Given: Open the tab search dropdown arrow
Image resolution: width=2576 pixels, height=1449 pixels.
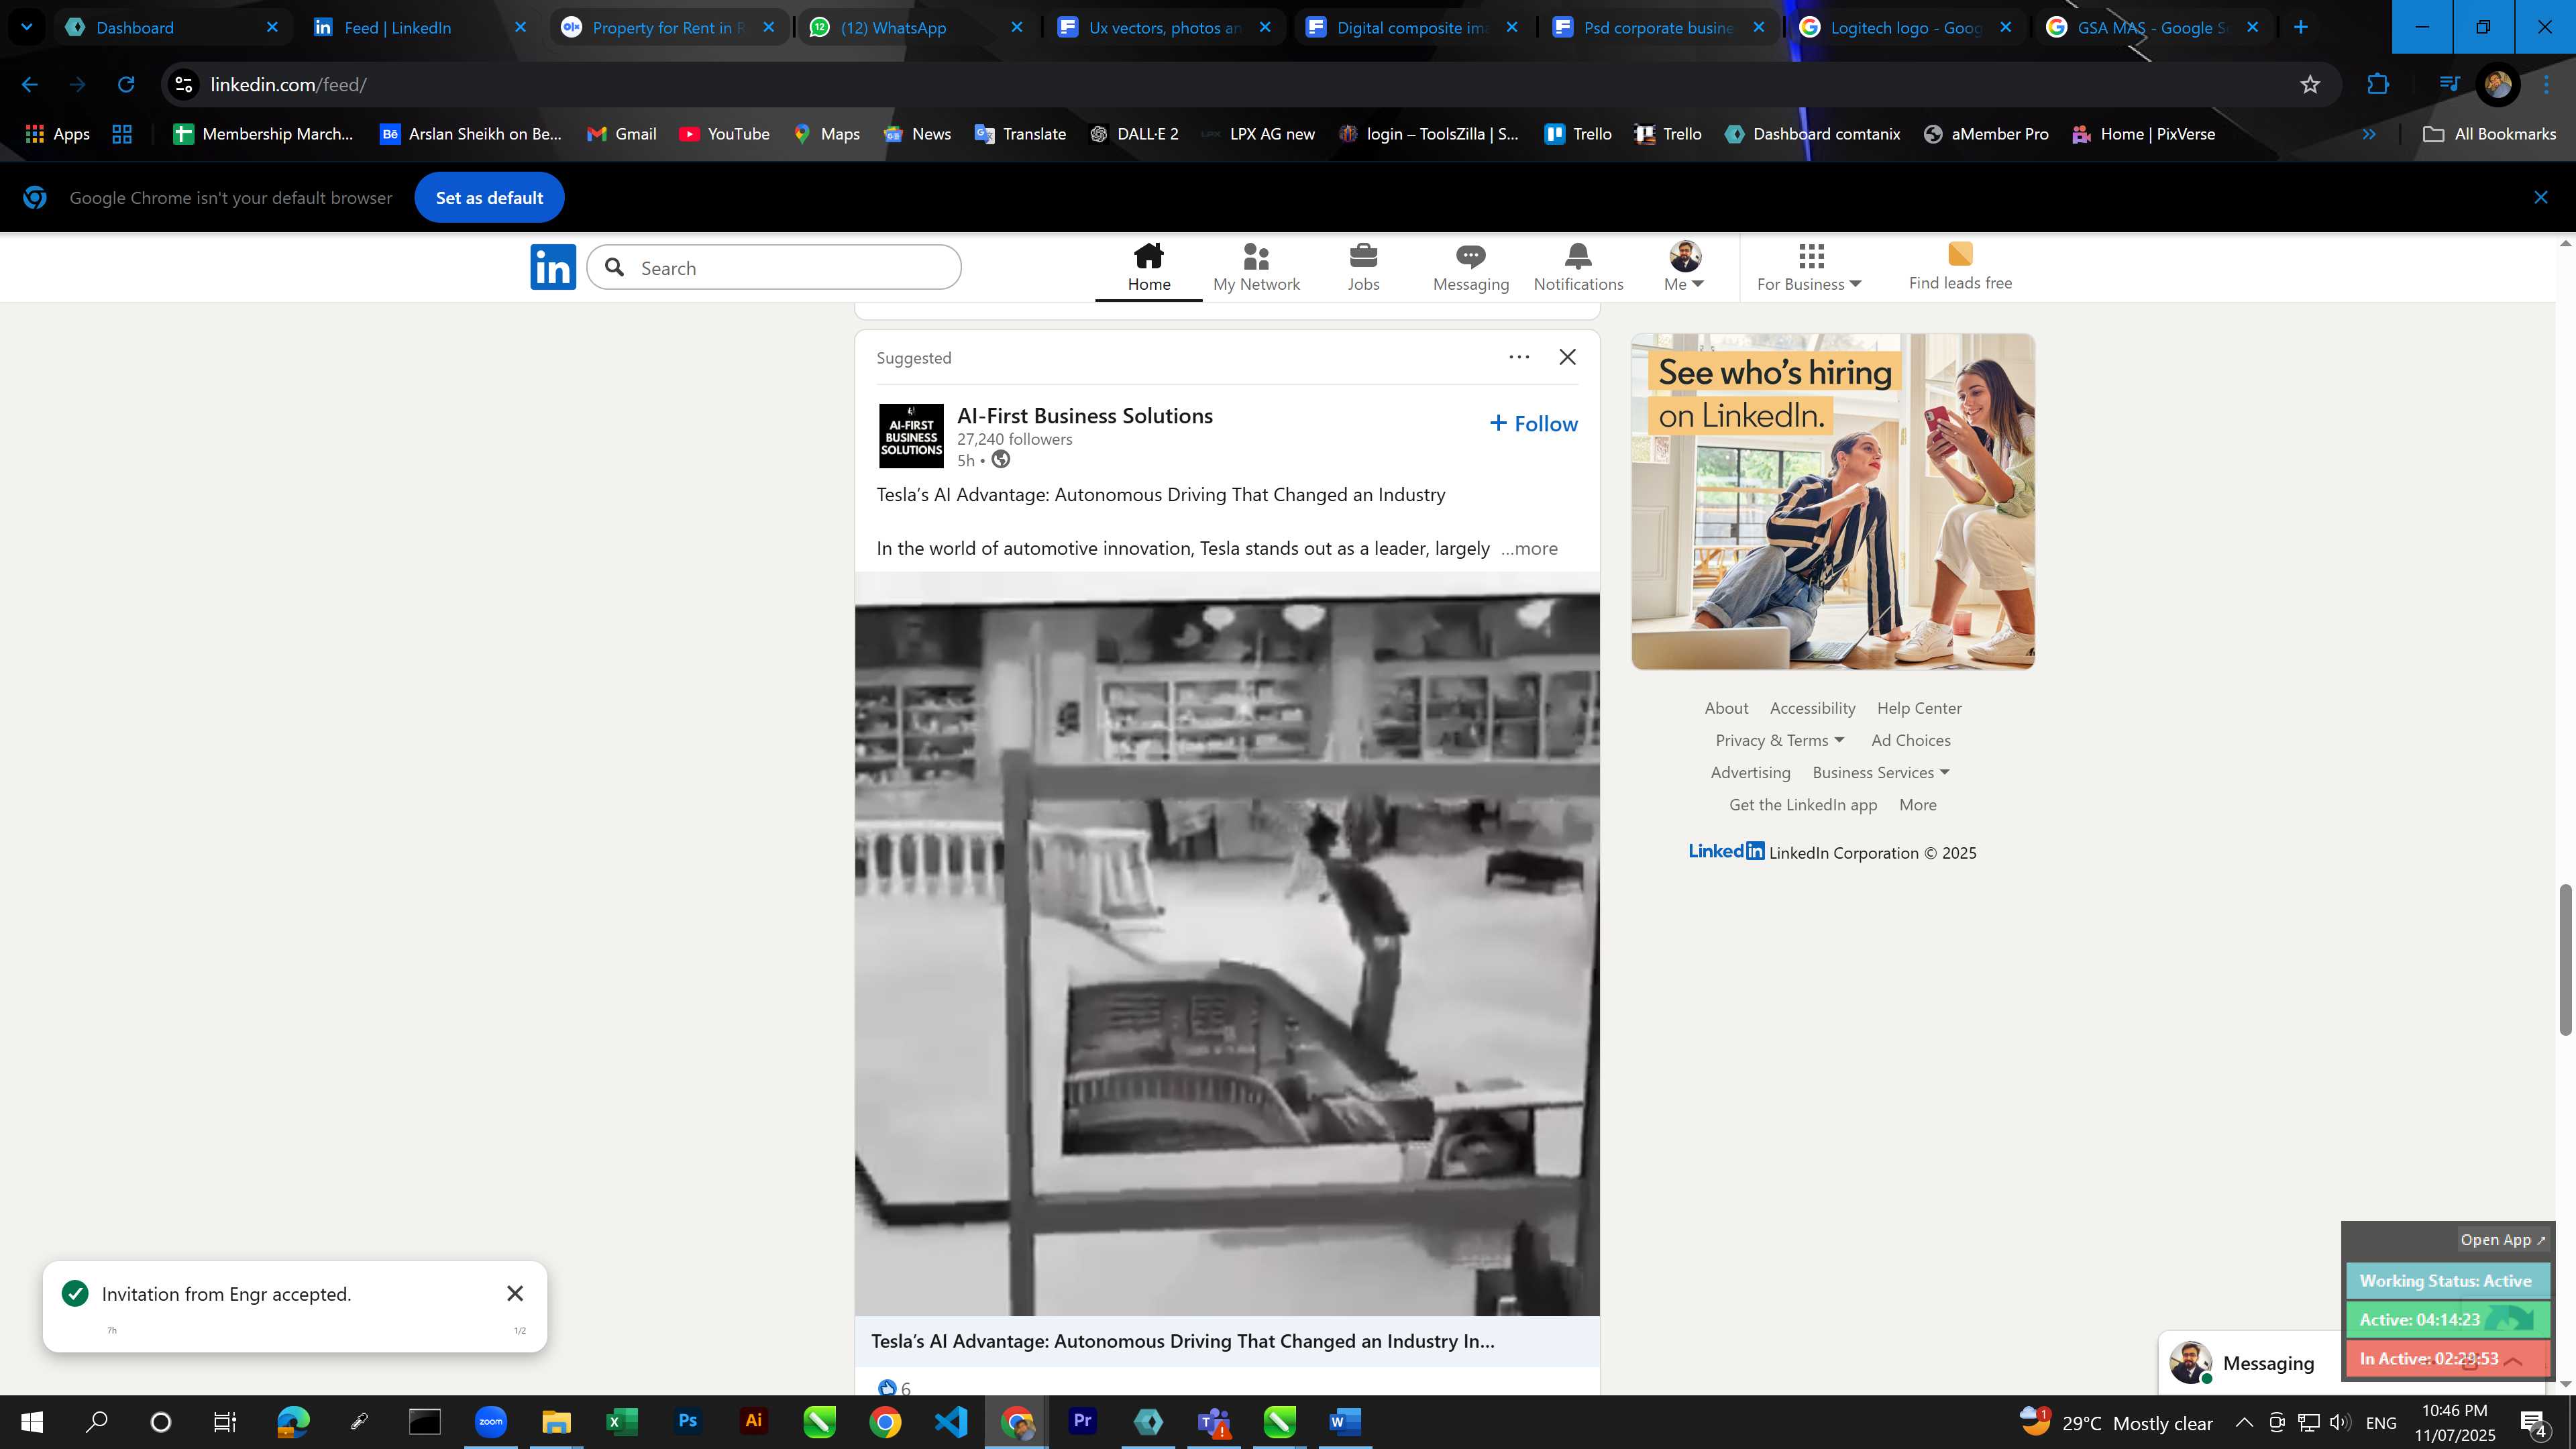Looking at the screenshot, I should coord(27,27).
